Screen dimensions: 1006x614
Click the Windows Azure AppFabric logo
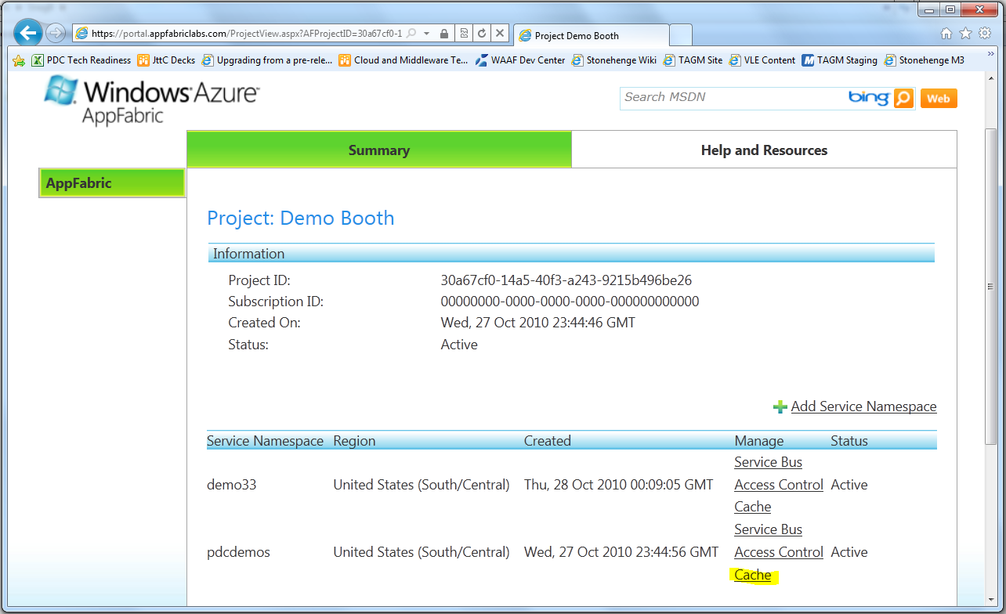[x=151, y=100]
